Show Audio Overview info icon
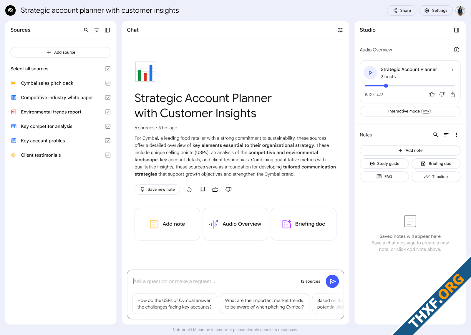471x335 pixels. 457,50
